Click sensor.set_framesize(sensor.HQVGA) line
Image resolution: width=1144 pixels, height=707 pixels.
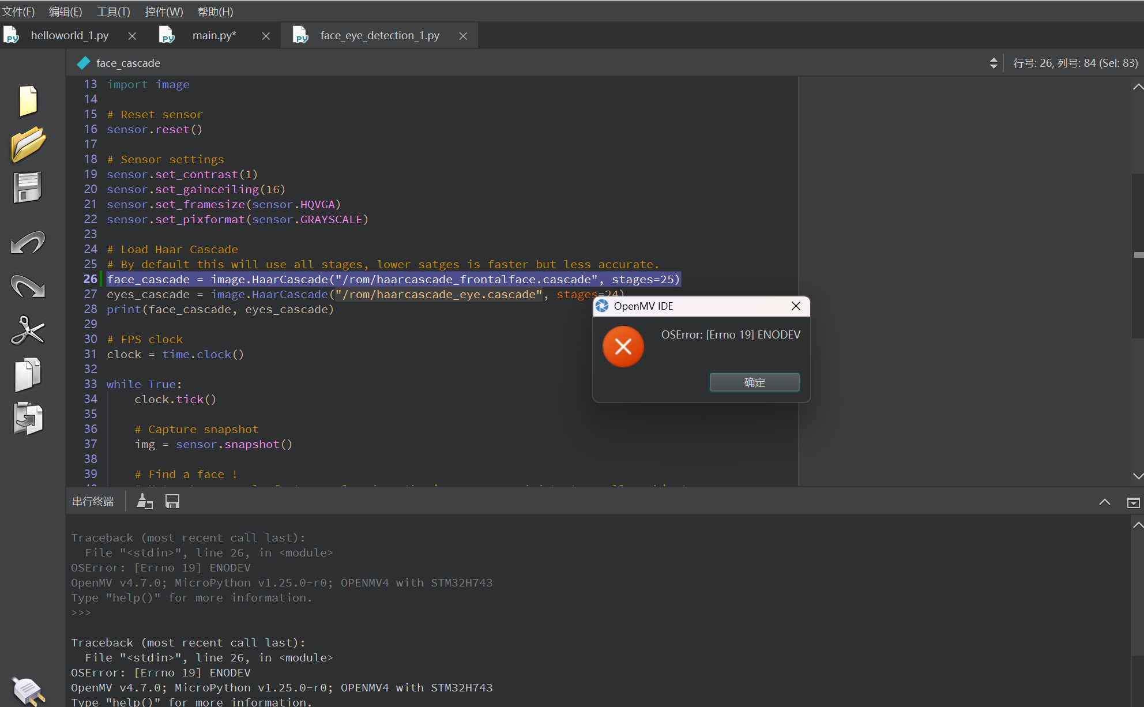(224, 204)
